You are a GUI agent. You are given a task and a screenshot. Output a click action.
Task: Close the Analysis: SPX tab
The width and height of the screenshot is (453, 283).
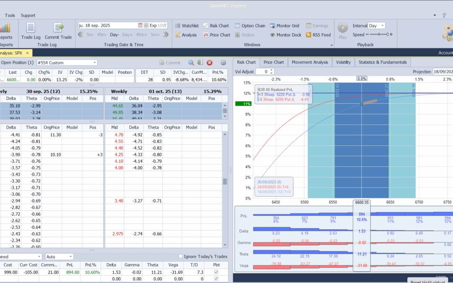[27, 53]
